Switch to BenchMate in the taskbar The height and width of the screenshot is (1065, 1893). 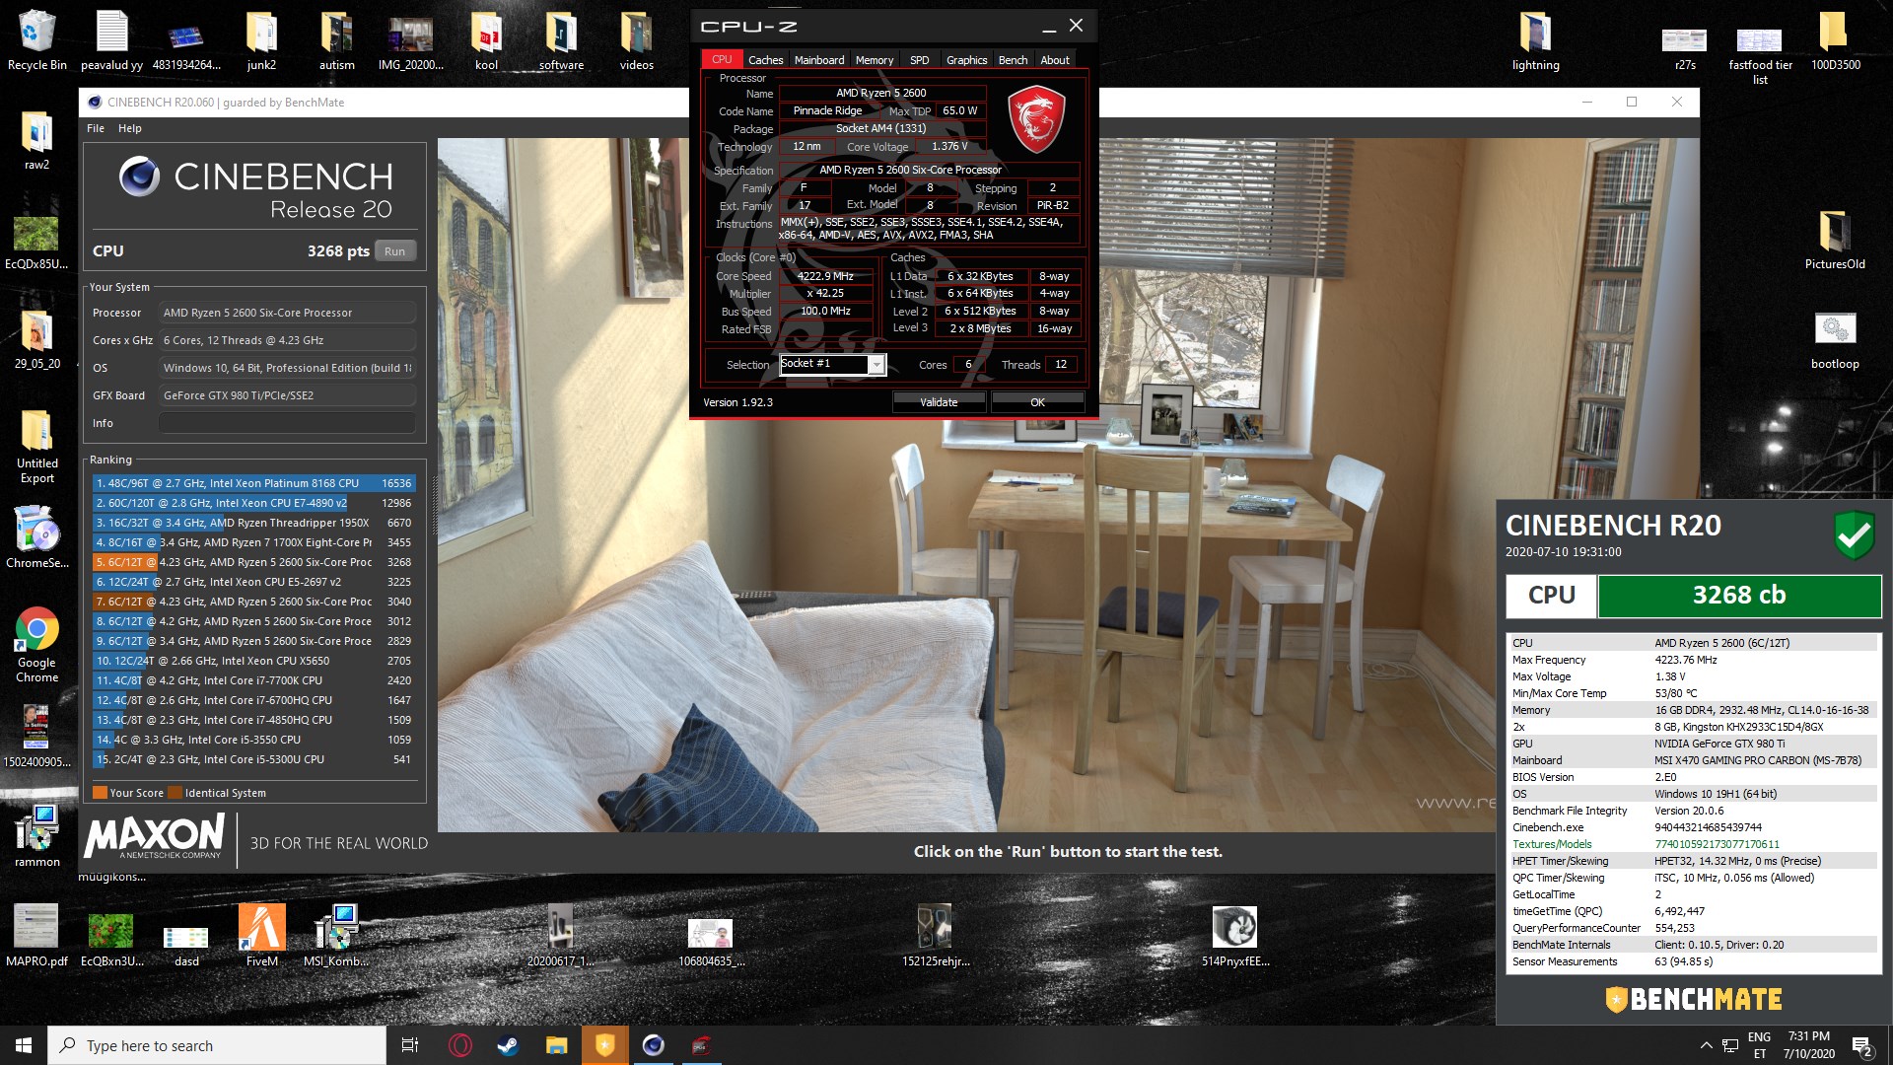(x=605, y=1045)
